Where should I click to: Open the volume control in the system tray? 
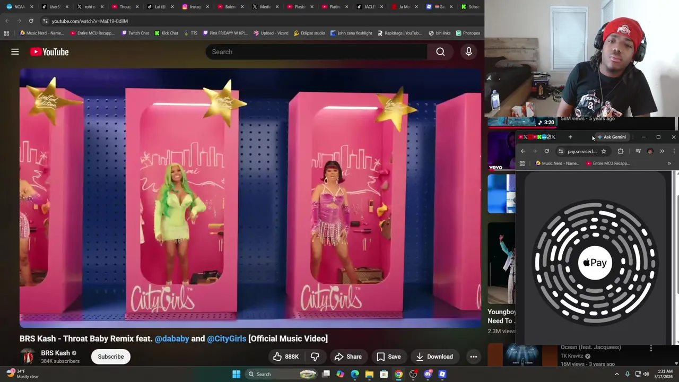646,374
